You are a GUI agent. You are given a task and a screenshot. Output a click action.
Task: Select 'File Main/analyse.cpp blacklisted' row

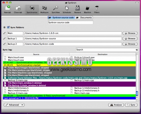69,70
